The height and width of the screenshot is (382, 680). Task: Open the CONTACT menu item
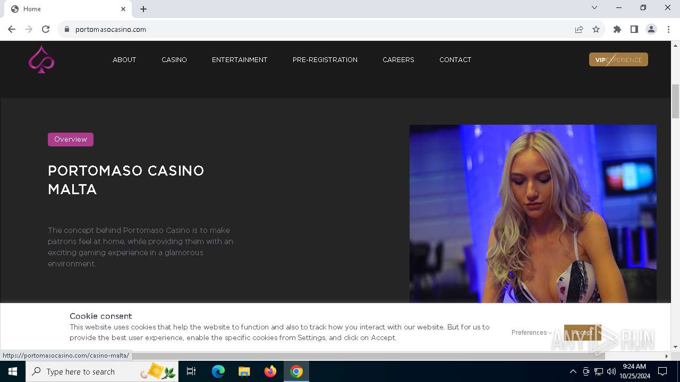(455, 60)
